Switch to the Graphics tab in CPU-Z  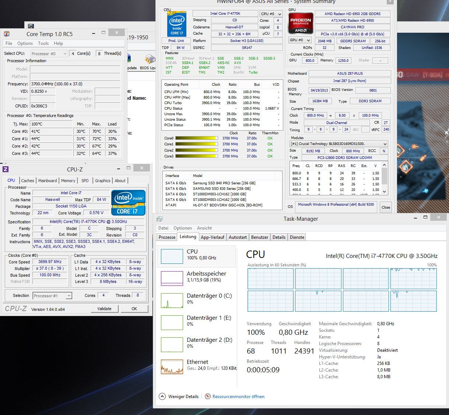(102, 181)
